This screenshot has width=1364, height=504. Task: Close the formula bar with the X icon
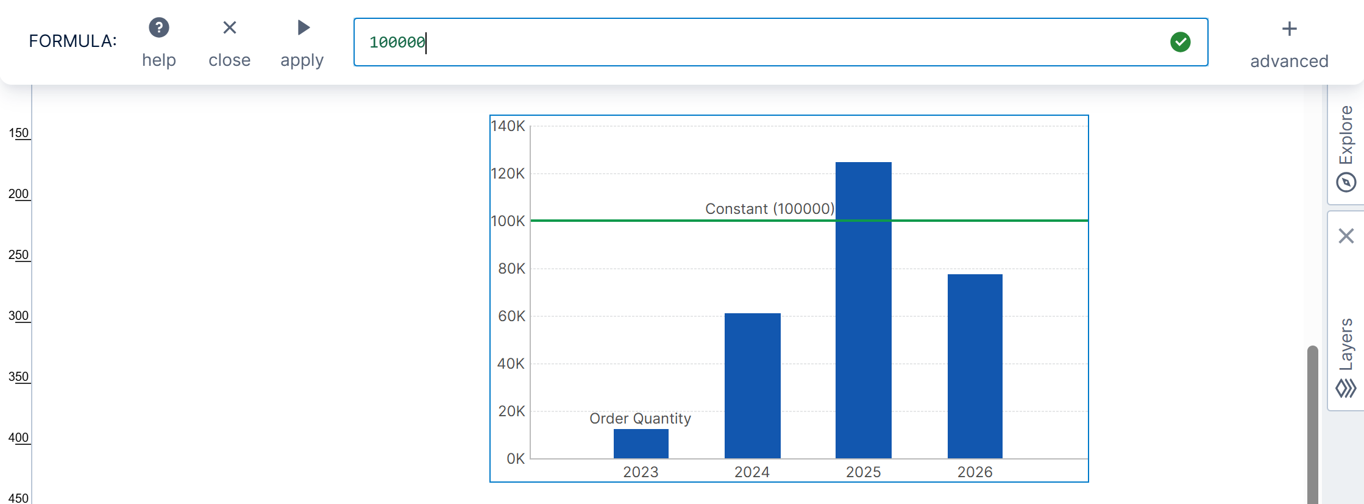click(x=229, y=28)
